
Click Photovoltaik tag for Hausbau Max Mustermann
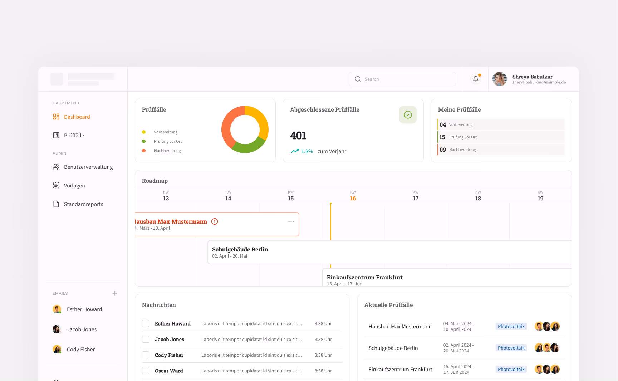coord(511,326)
